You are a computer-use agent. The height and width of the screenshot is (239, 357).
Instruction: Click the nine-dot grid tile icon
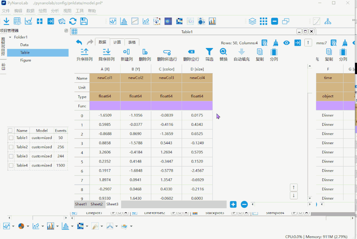click(263, 21)
